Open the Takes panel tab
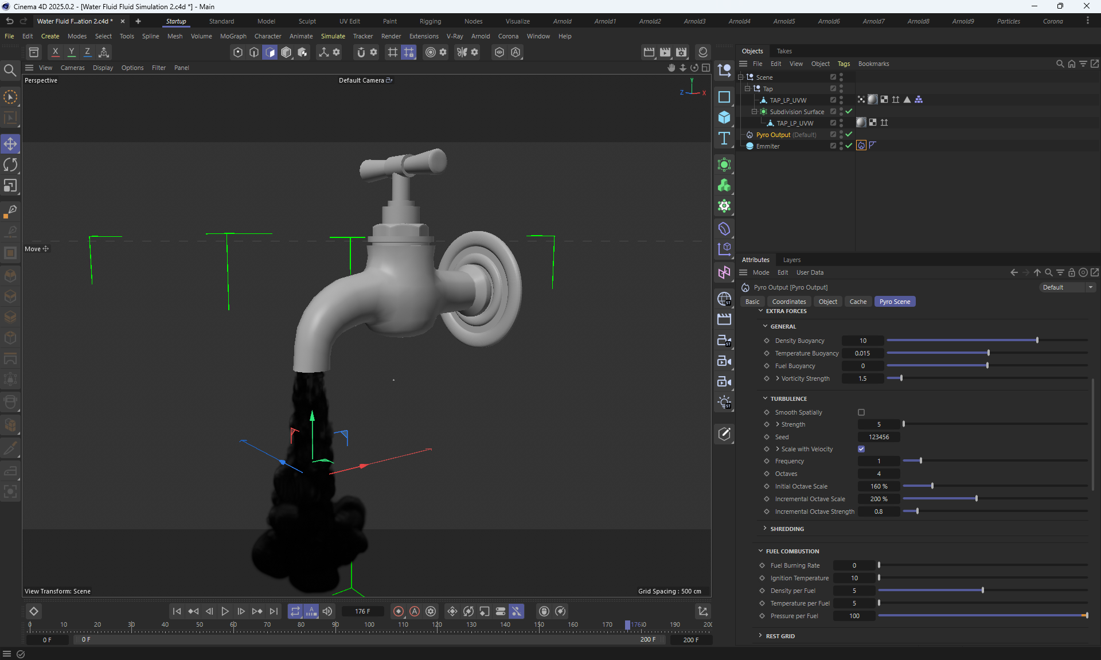The width and height of the screenshot is (1101, 660). [x=784, y=51]
